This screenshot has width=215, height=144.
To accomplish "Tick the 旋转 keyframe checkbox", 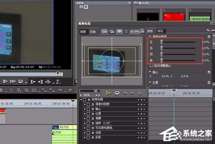I will tap(88, 123).
